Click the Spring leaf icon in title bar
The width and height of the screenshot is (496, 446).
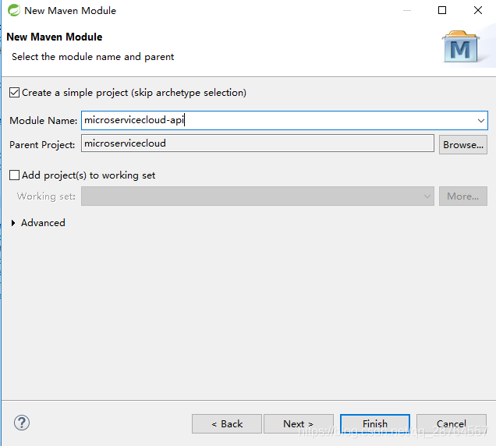coord(14,10)
